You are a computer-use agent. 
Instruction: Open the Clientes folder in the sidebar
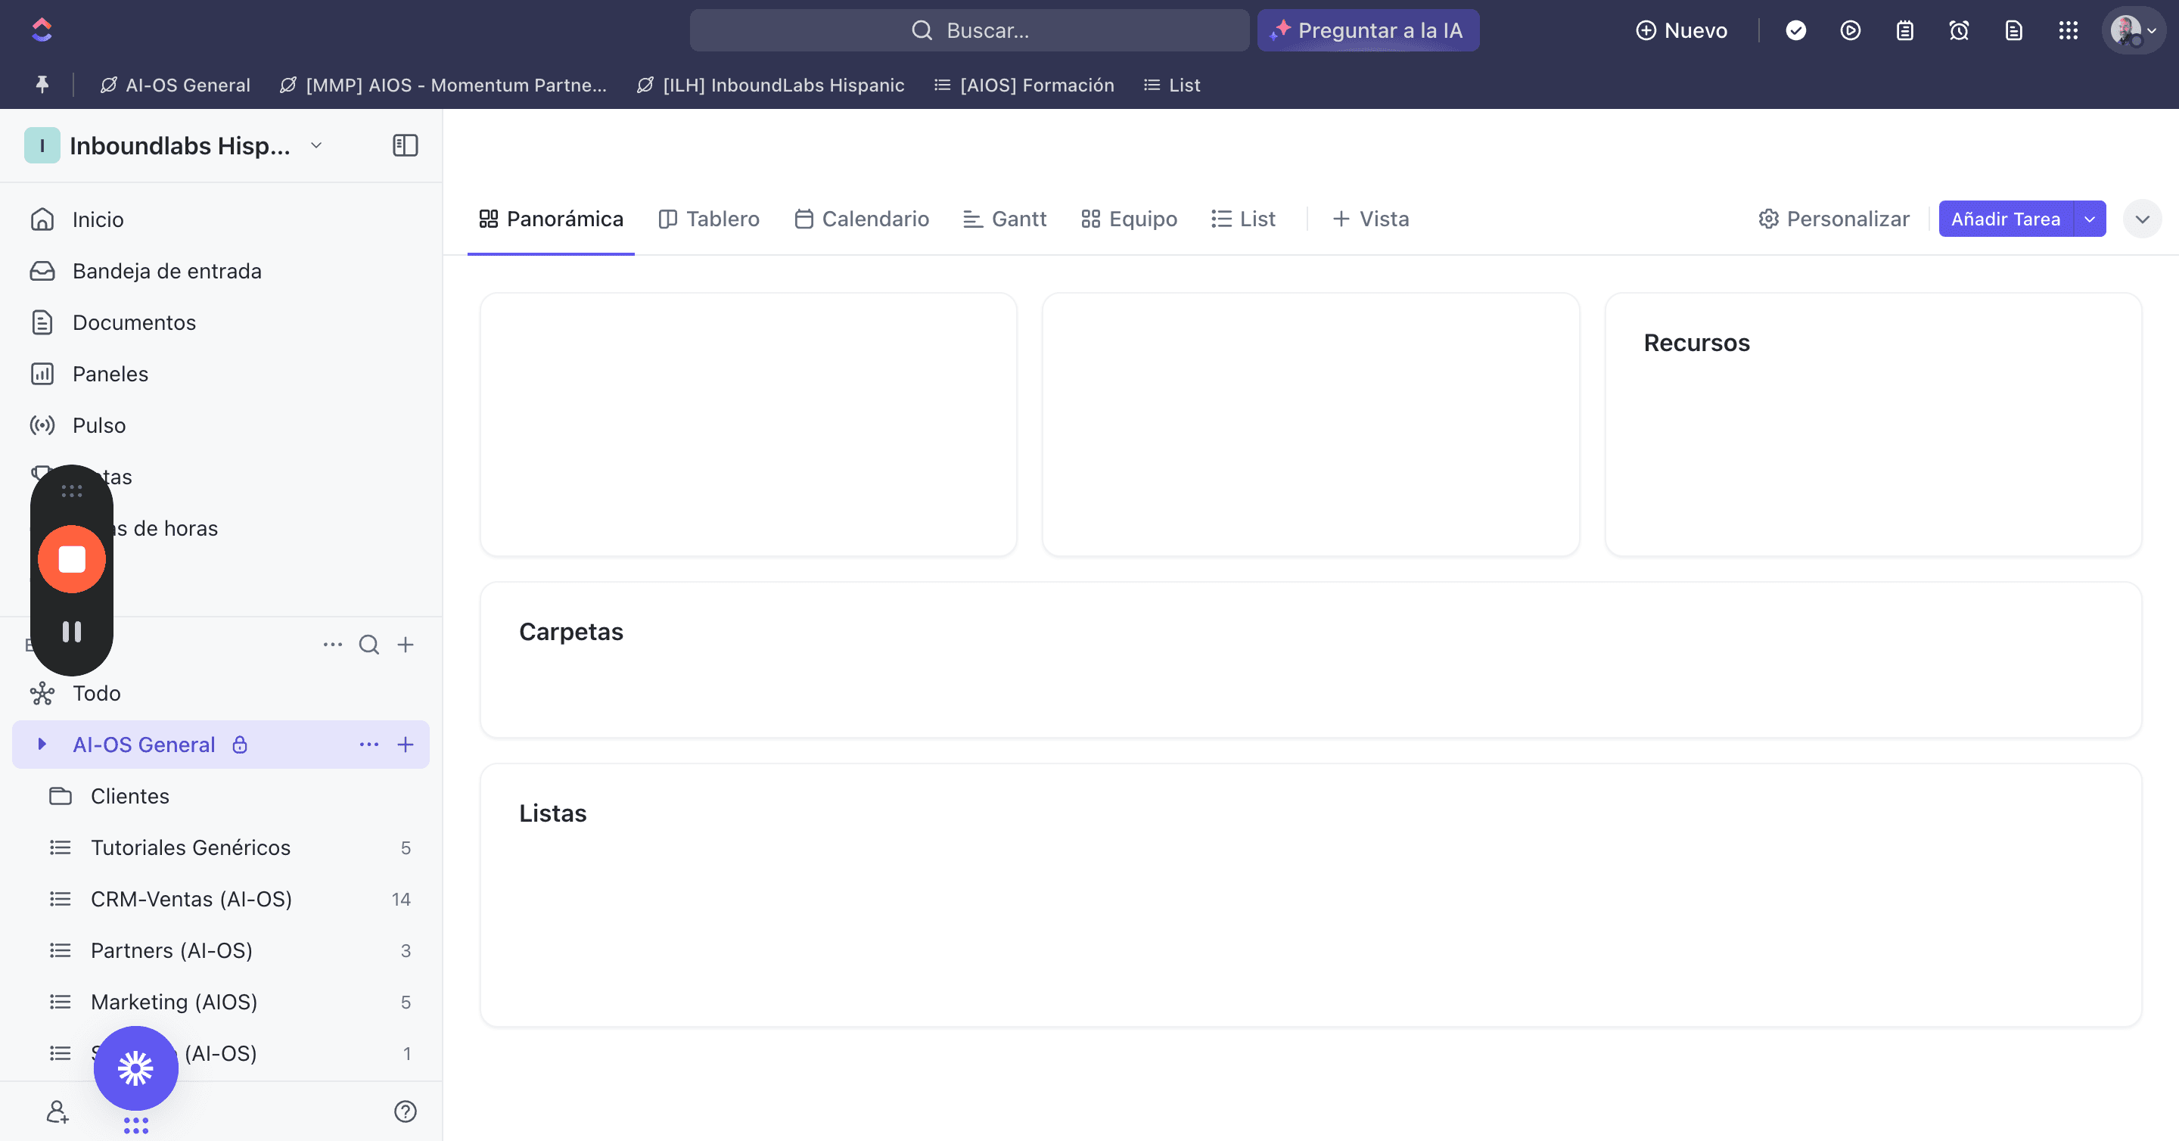point(221,796)
